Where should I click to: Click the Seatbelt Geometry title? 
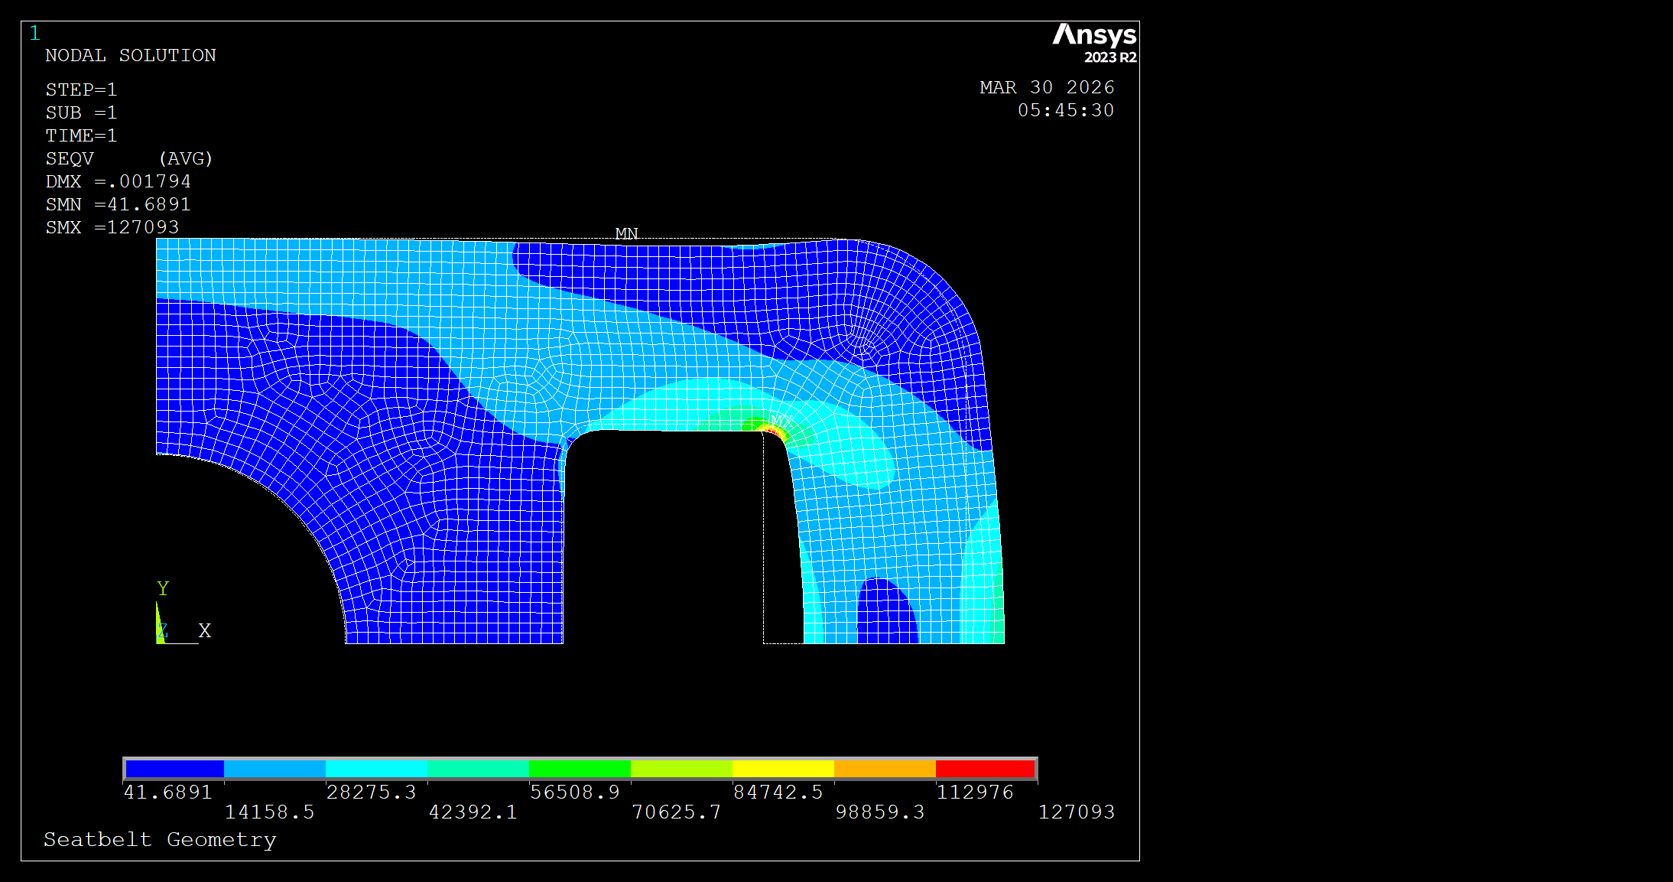tap(160, 839)
